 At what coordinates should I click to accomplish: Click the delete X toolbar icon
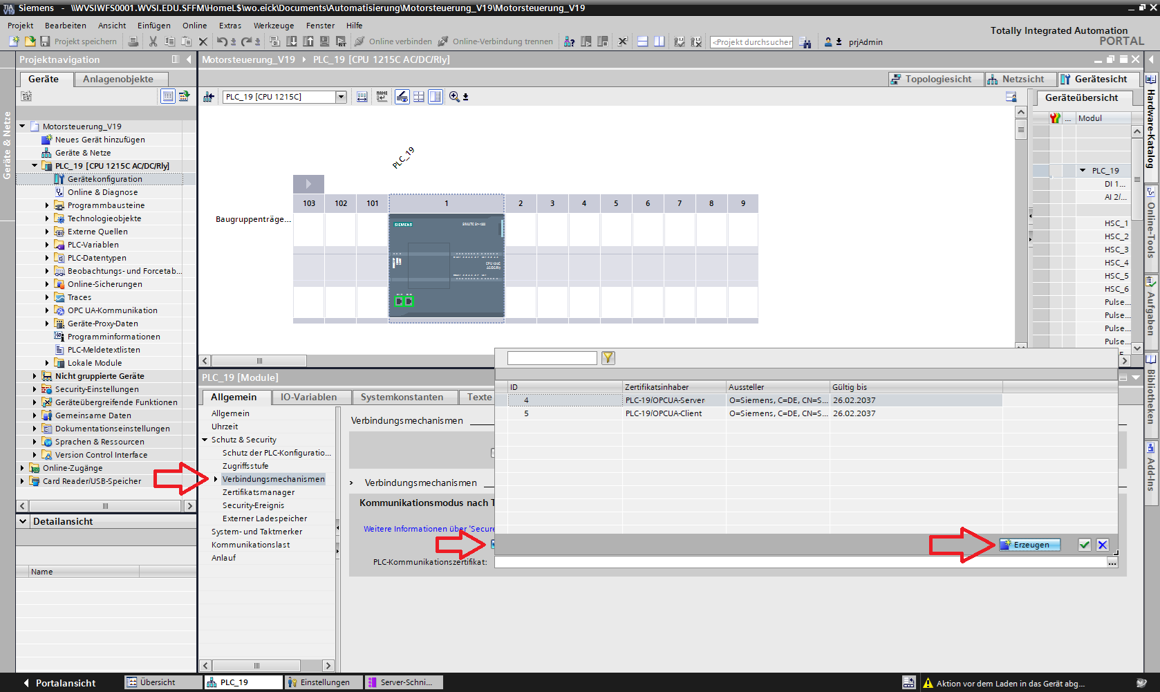click(x=203, y=41)
